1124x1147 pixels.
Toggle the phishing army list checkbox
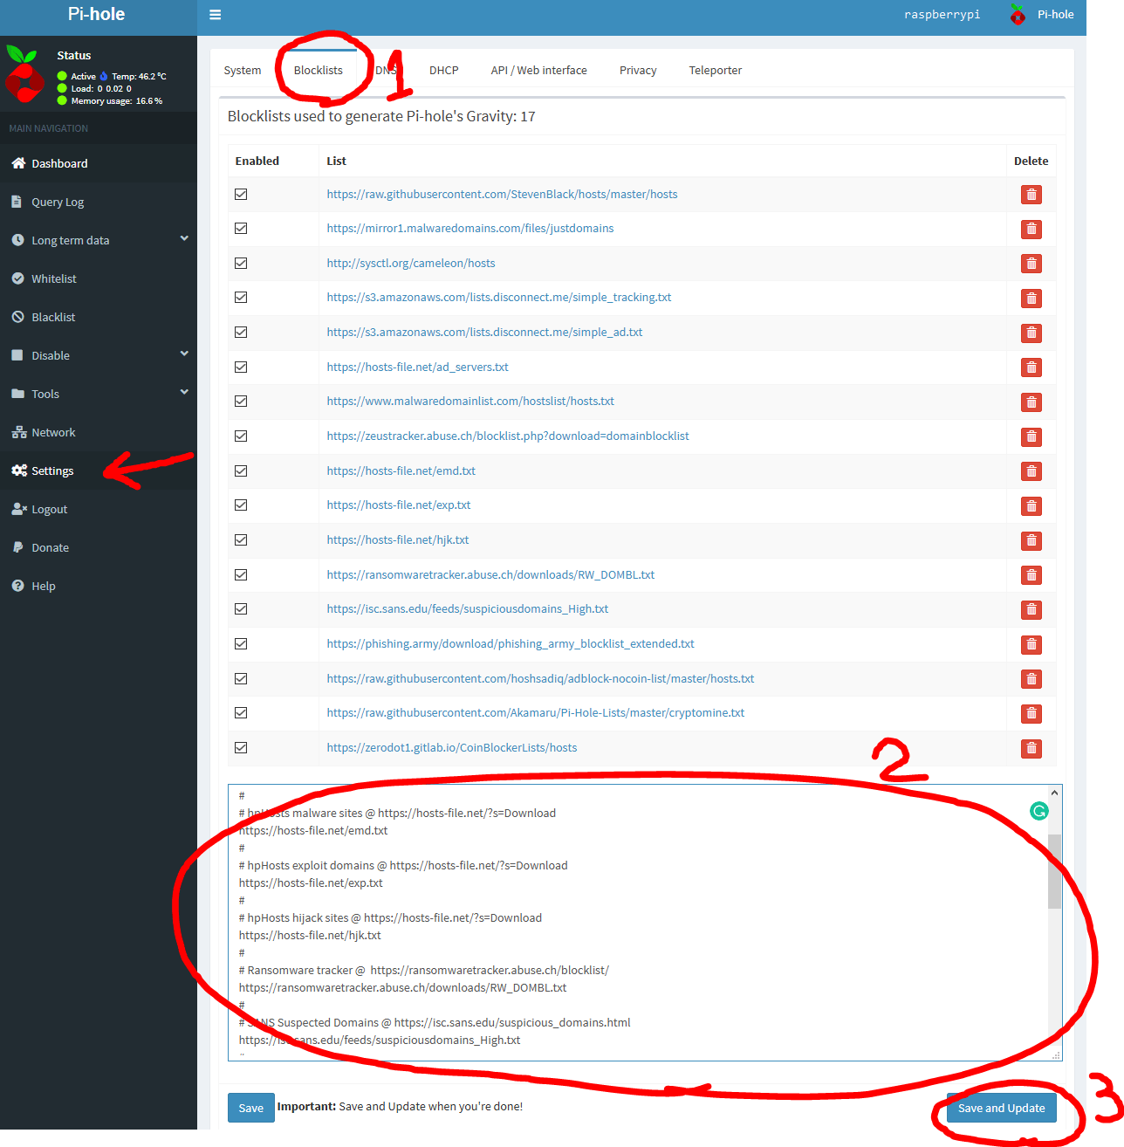pyautogui.click(x=241, y=643)
